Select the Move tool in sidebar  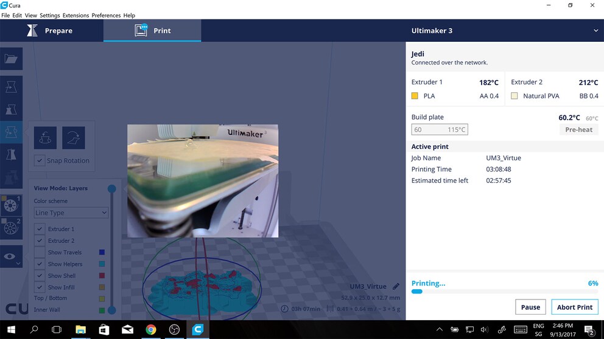11,87
